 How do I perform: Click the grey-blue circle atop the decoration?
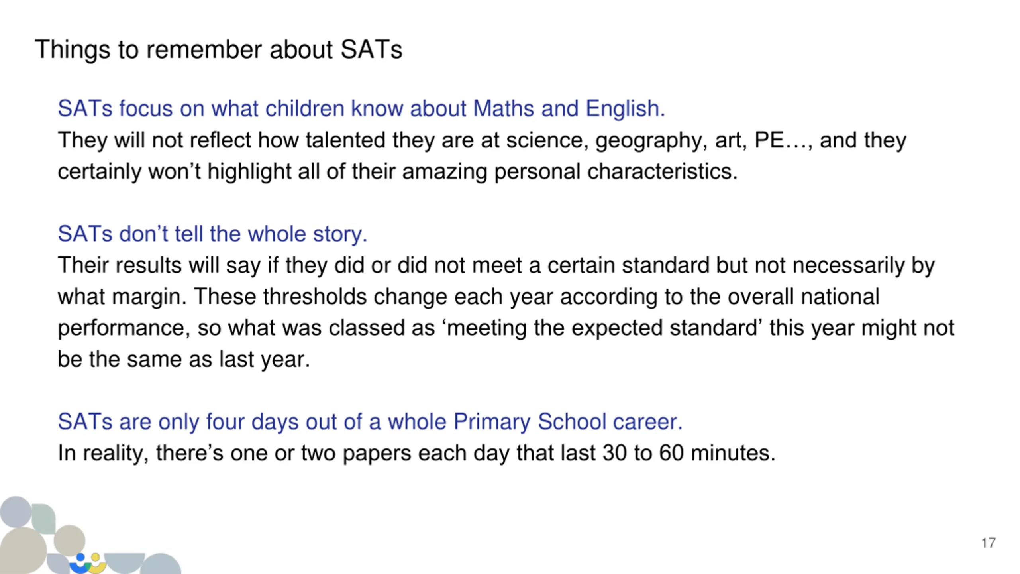[x=16, y=511]
